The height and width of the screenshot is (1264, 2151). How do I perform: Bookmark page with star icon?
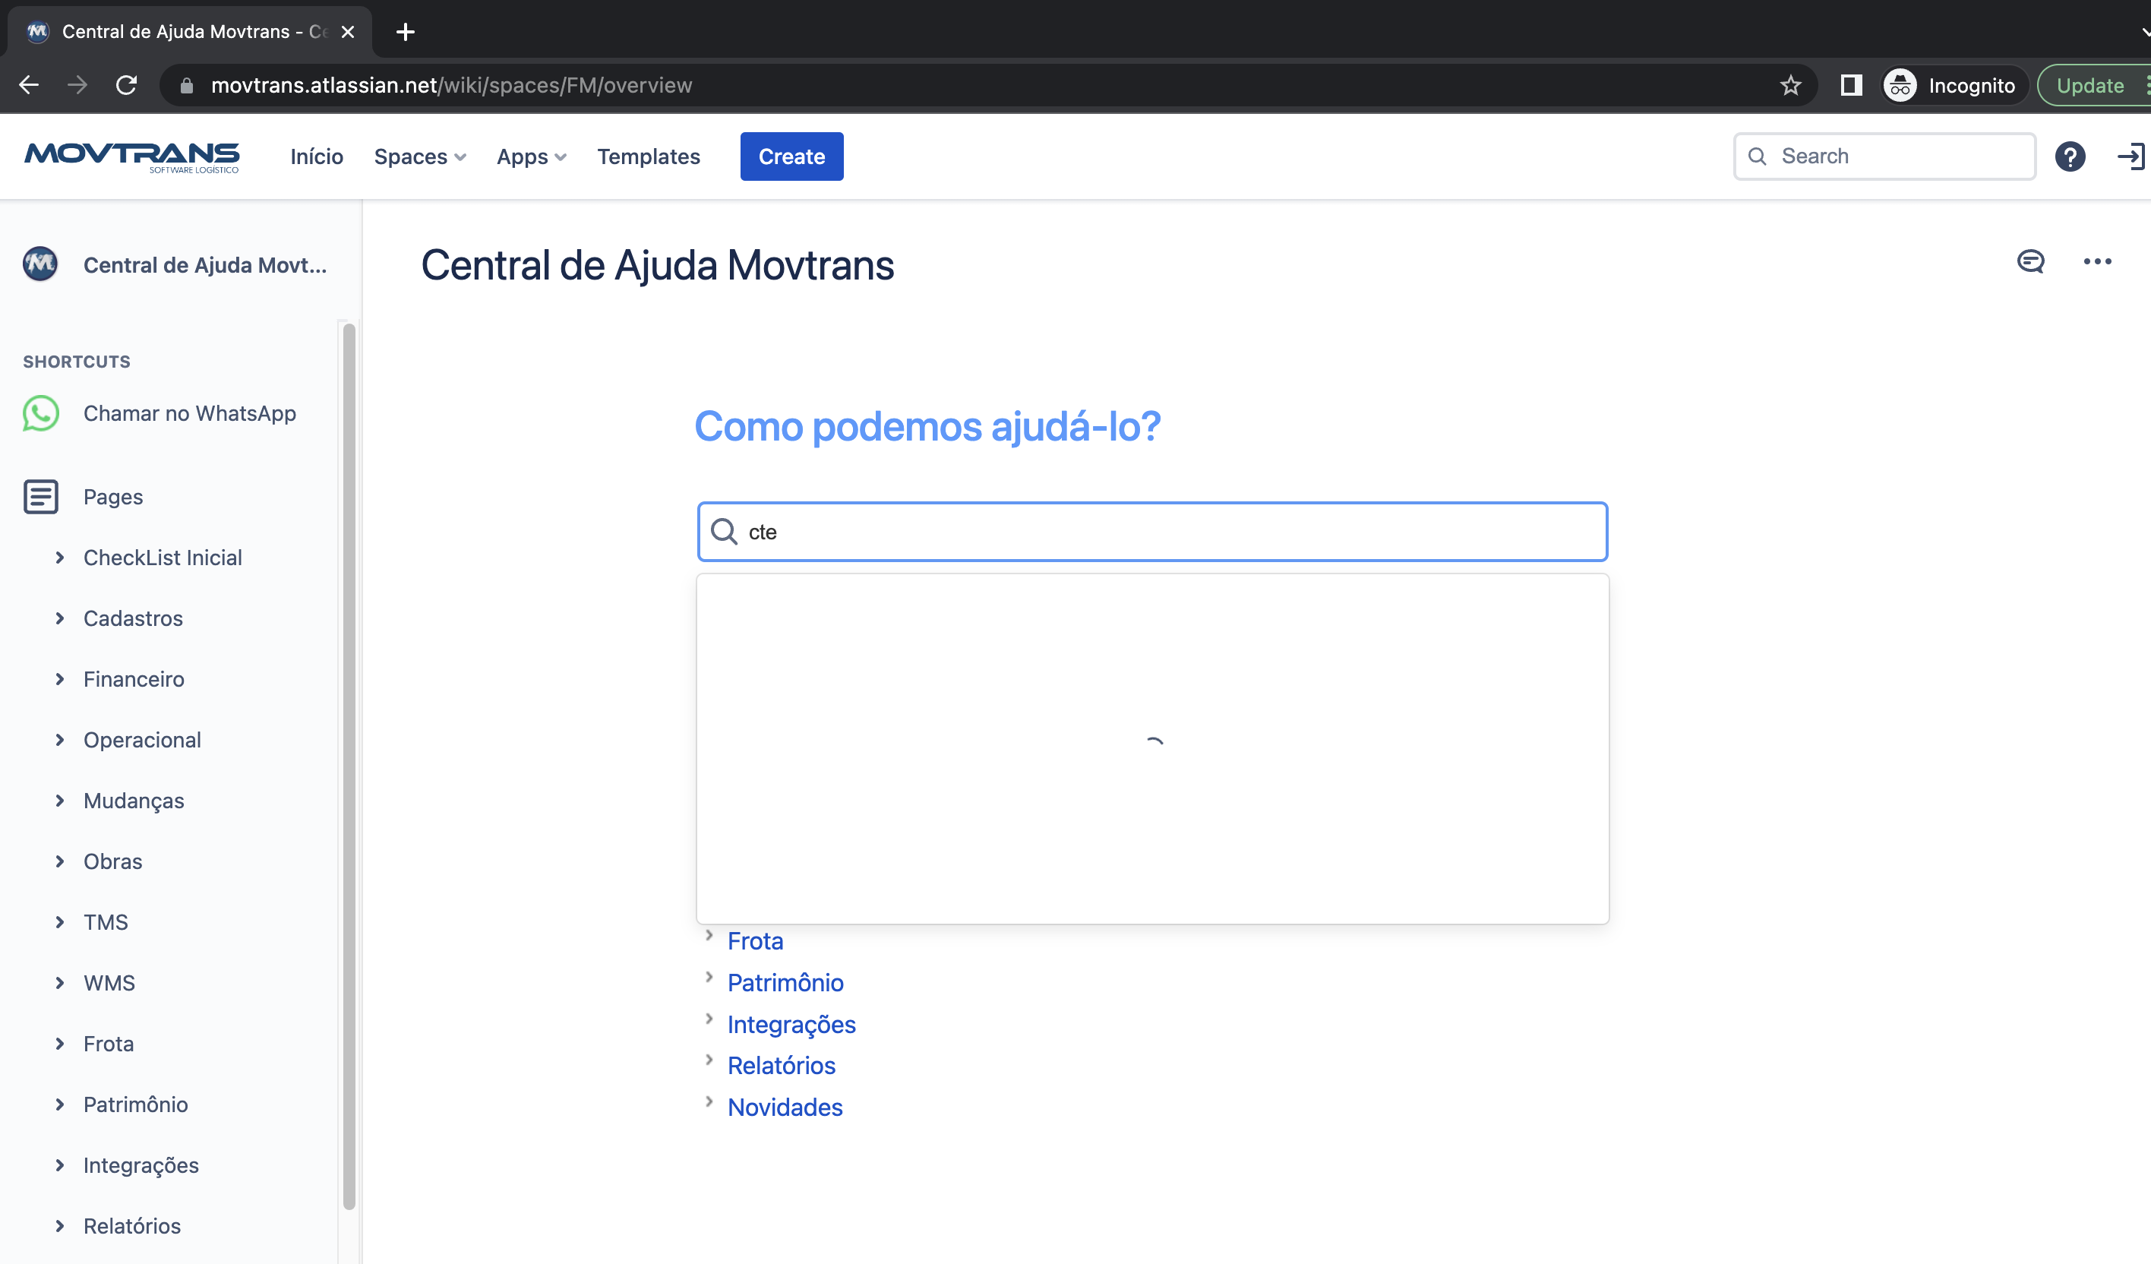pyautogui.click(x=1791, y=85)
